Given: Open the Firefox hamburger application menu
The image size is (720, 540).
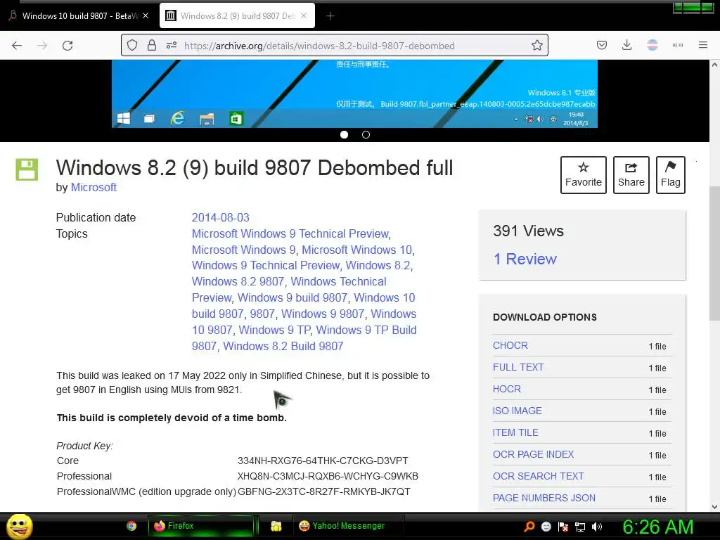Looking at the screenshot, I should click(x=703, y=46).
